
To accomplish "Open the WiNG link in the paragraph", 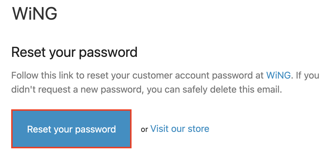I will [x=278, y=75].
